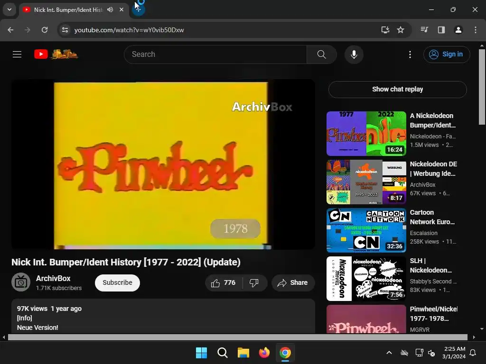This screenshot has height=364, width=486.
Task: Open a new browser tab
Action: (x=138, y=9)
